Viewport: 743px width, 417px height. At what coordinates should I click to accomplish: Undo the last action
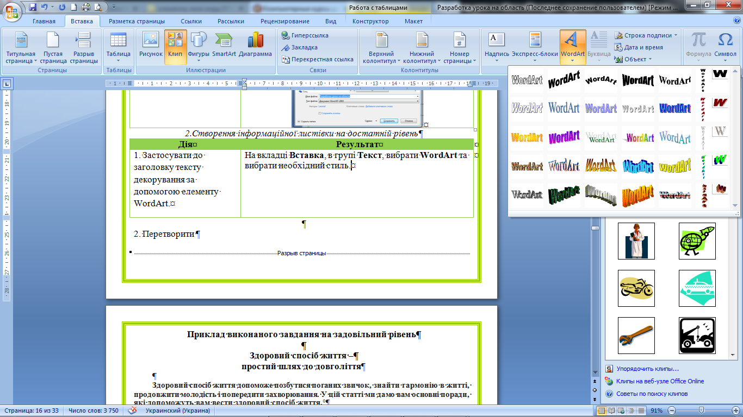pos(46,8)
